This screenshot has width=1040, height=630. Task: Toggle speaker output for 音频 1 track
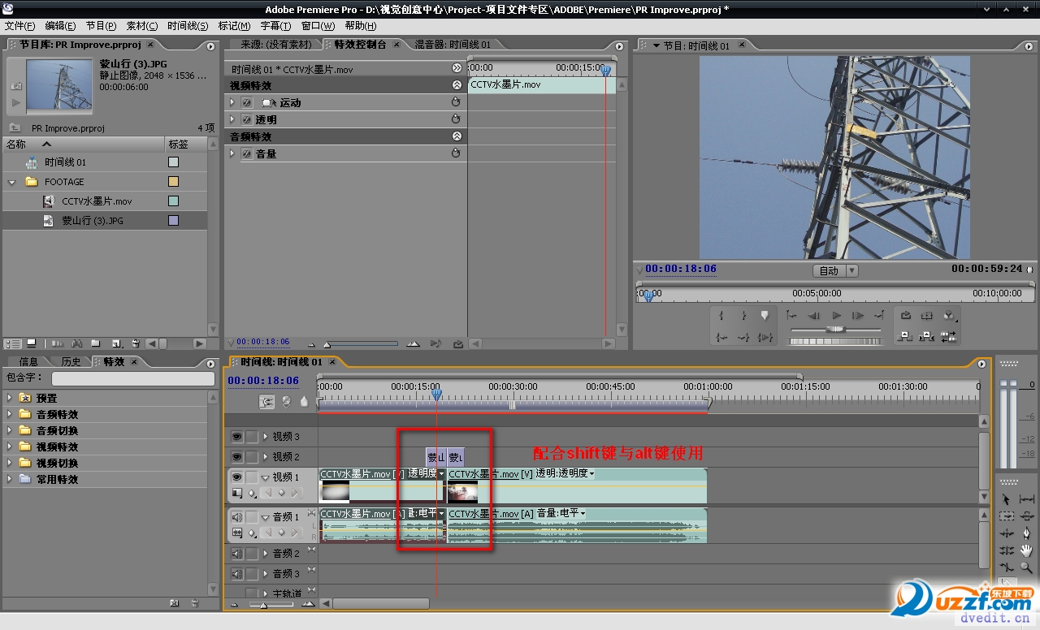[236, 517]
